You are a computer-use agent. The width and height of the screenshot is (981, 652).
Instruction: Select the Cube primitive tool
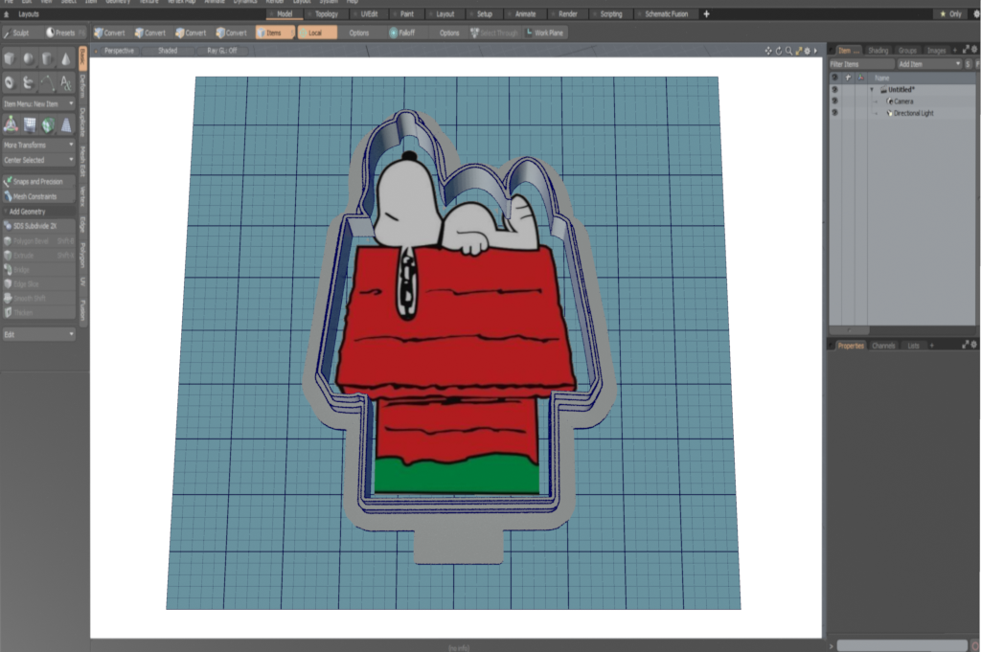[x=10, y=59]
